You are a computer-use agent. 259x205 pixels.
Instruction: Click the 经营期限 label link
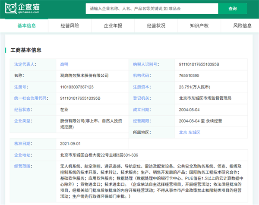(141, 121)
